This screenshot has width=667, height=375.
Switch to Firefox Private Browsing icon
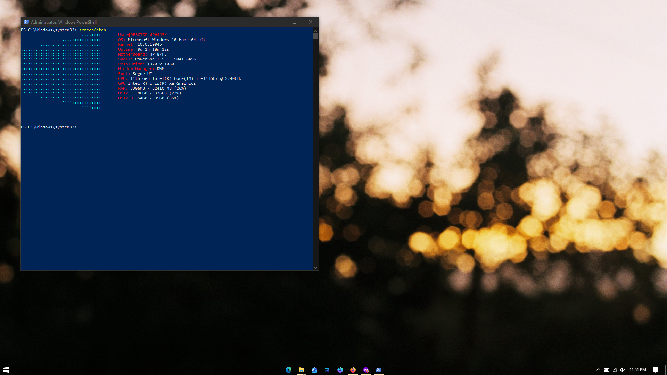(x=366, y=370)
